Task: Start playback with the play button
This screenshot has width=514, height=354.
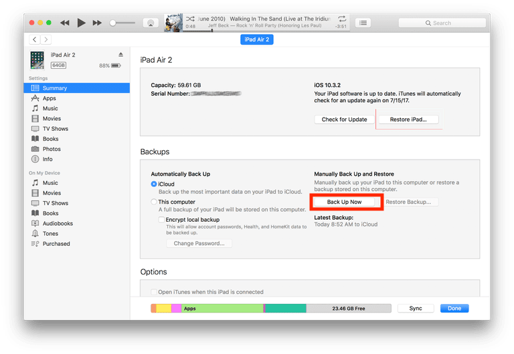Action: tap(81, 23)
